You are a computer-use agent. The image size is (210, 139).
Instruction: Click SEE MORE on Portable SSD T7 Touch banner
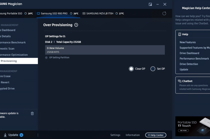[x=183, y=130]
